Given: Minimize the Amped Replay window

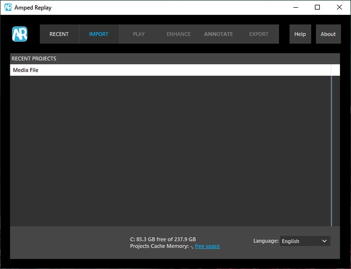Looking at the screenshot, I should 292,8.
